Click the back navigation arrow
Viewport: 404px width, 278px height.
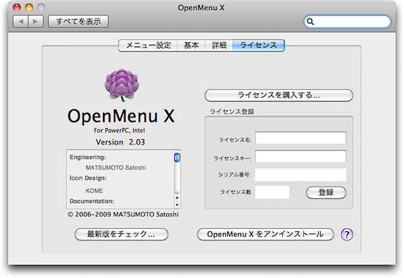pyautogui.click(x=21, y=21)
